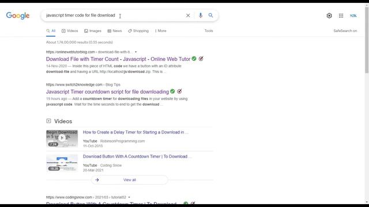The width and height of the screenshot is (369, 207).
Task: Click the blue magnifier search button
Action: click(x=210, y=16)
